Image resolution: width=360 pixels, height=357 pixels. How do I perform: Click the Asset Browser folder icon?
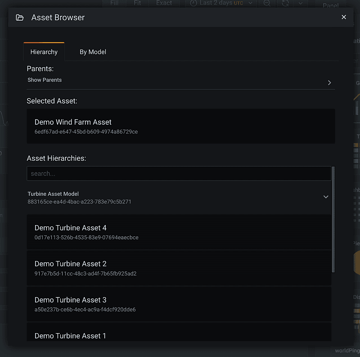pos(19,18)
